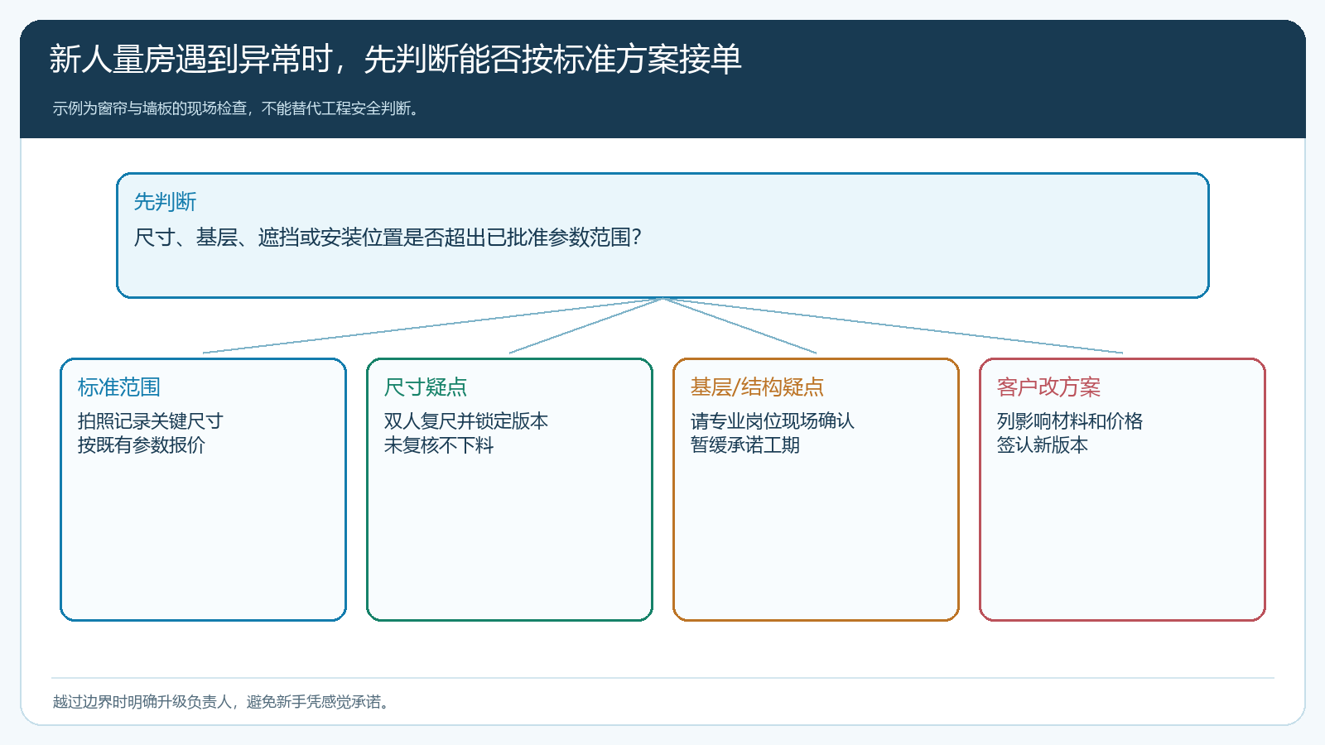Click the footer note 越过边界时明确升级负责人

[223, 702]
